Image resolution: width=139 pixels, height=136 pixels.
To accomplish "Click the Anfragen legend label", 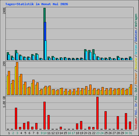I will pyautogui.click(x=136, y=20).
